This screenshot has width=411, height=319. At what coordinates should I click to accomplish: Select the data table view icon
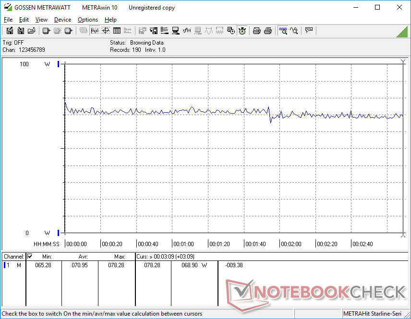pos(117,31)
